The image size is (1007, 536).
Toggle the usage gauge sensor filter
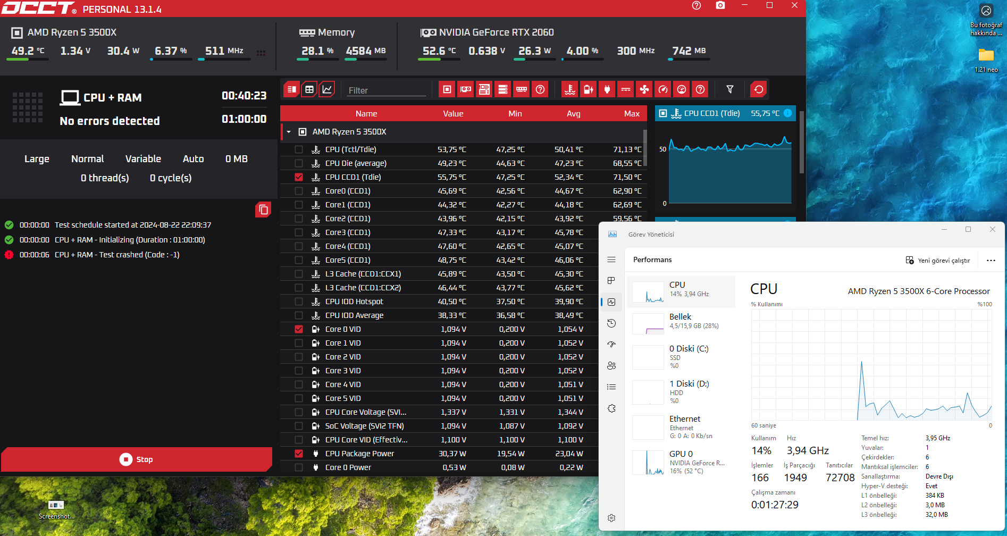point(682,89)
